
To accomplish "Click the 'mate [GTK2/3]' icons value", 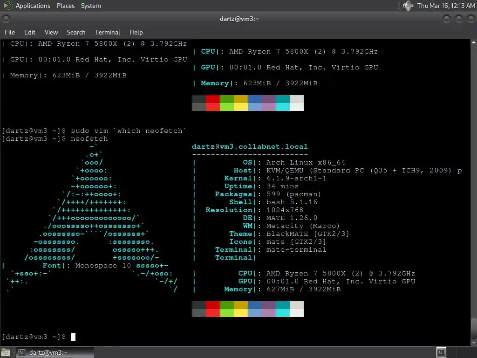I will point(296,242).
